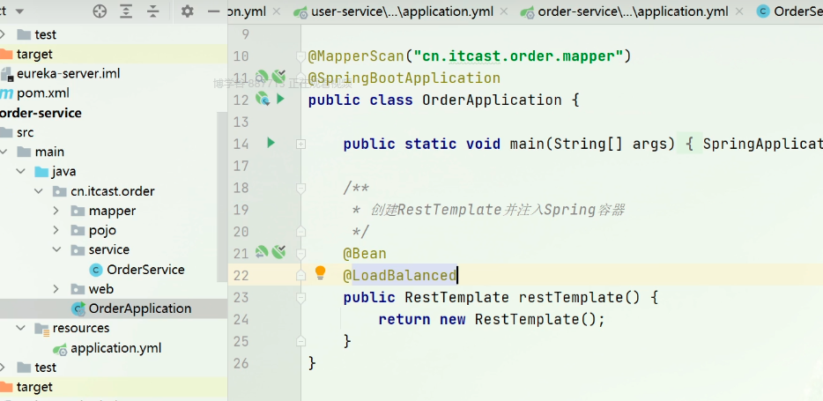
Task: Select the target folder at tree bottom
Action: click(x=26, y=387)
